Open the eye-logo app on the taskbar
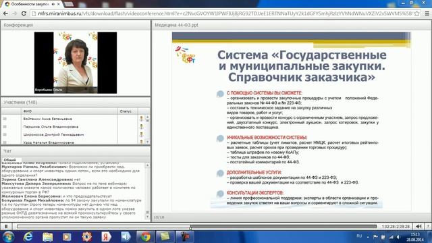The height and width of the screenshot is (243, 432). (x=86, y=237)
